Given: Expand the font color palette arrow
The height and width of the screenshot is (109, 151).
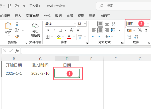Looking at the screenshot, I should click(73, 37).
